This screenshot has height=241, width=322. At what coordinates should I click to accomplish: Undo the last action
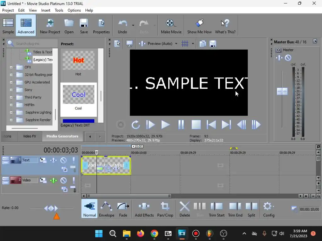pos(122,26)
